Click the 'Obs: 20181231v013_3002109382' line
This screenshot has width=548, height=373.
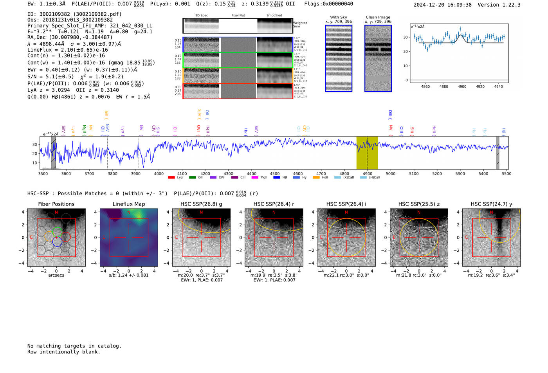pyautogui.click(x=70, y=20)
